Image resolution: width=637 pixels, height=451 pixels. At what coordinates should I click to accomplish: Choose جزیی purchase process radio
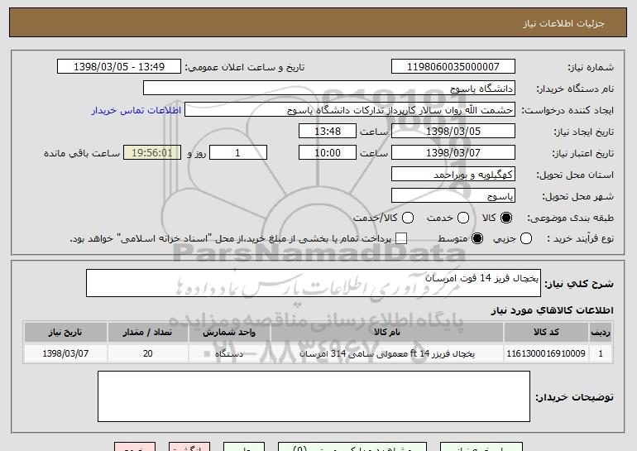(526, 238)
